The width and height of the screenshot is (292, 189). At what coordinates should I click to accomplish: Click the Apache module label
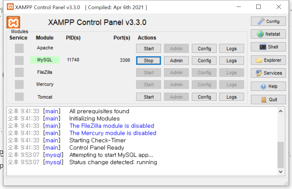(x=45, y=48)
